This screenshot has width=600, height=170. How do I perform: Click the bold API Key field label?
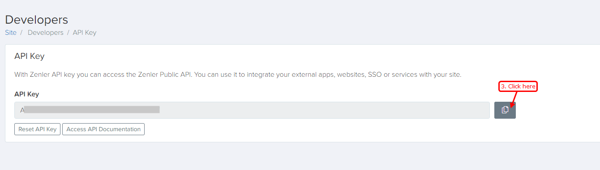pyautogui.click(x=27, y=94)
